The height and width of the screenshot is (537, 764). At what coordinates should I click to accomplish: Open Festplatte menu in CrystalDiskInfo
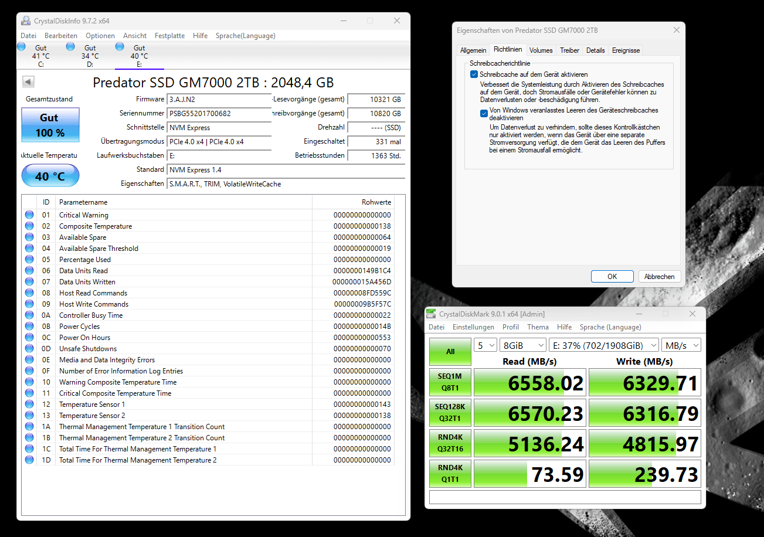pyautogui.click(x=169, y=36)
